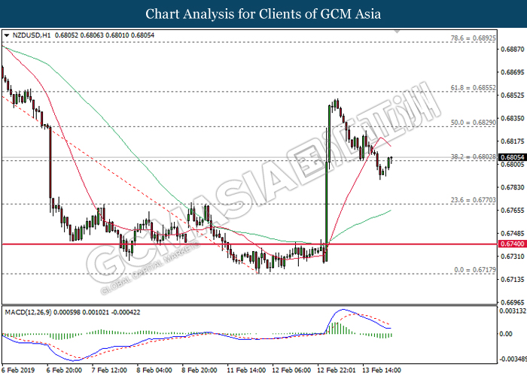
Task: Select the red 0.67400 price level tag
Action: point(512,244)
